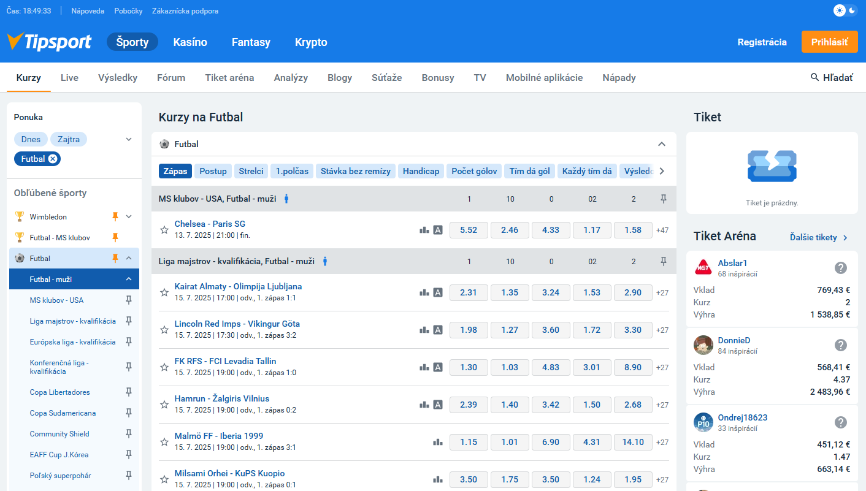Click the person icon beside MS klubov header

(286, 199)
